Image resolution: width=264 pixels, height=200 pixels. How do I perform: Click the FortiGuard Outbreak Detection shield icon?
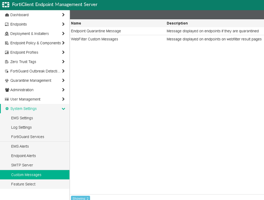tap(7, 71)
